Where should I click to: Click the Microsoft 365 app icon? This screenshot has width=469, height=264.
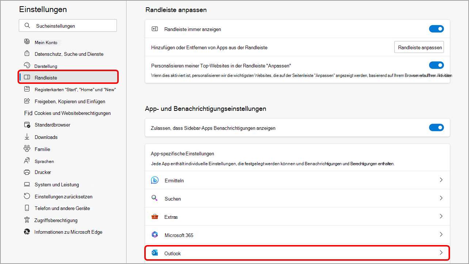[155, 235]
